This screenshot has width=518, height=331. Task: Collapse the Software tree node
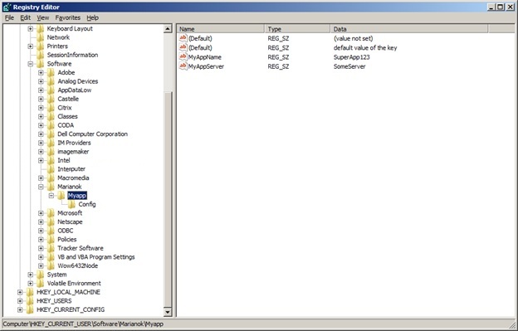(x=31, y=64)
